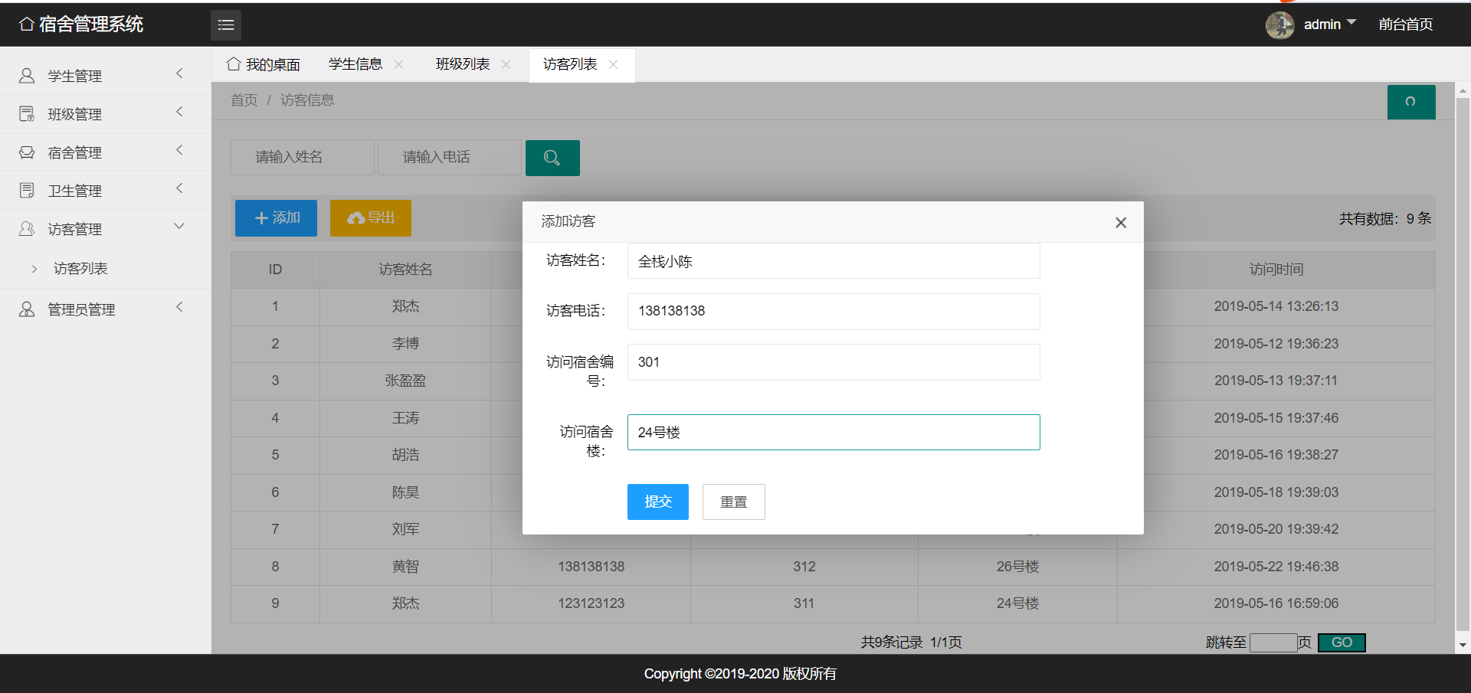Toggle the sidebar hamburger menu button
The image size is (1471, 693).
click(226, 25)
